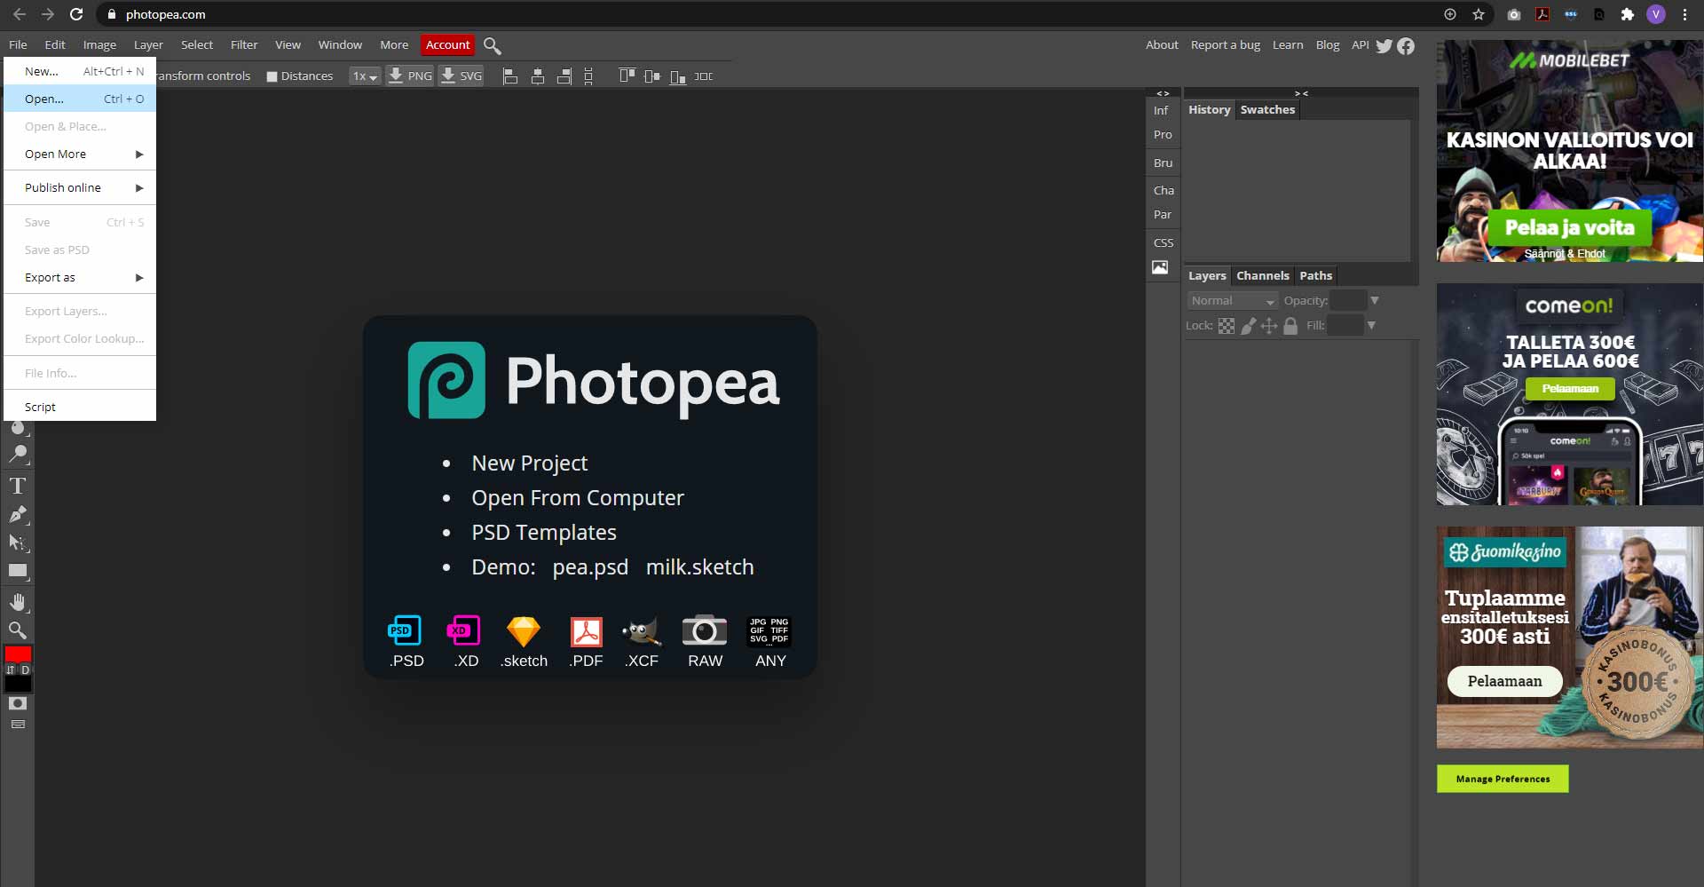Click the search magnifier in the menu bar
This screenshot has width=1704, height=887.
click(x=493, y=45)
